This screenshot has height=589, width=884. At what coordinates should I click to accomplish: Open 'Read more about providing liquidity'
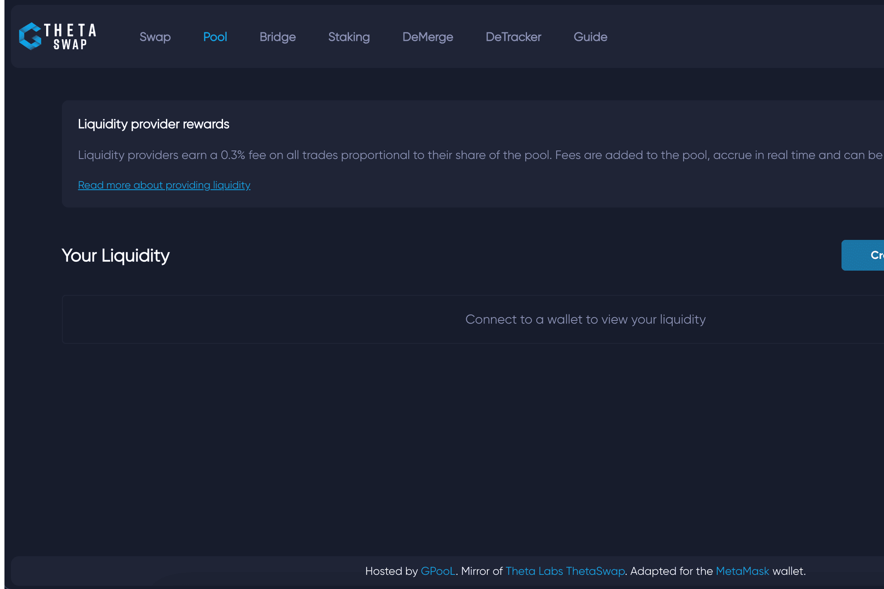pos(164,185)
